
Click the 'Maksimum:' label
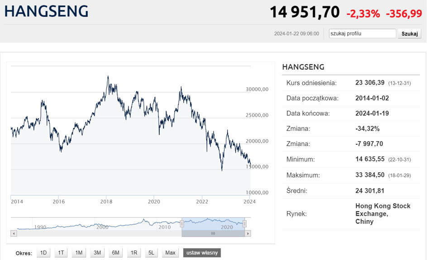point(303,175)
